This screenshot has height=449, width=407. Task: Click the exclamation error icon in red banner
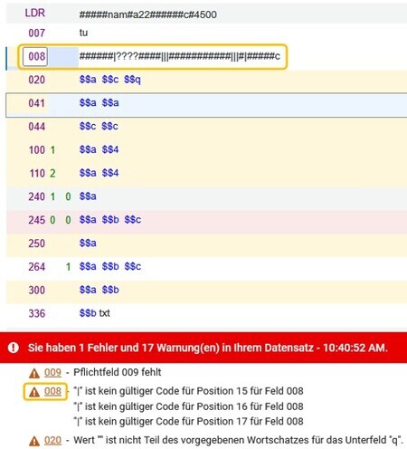point(14,348)
